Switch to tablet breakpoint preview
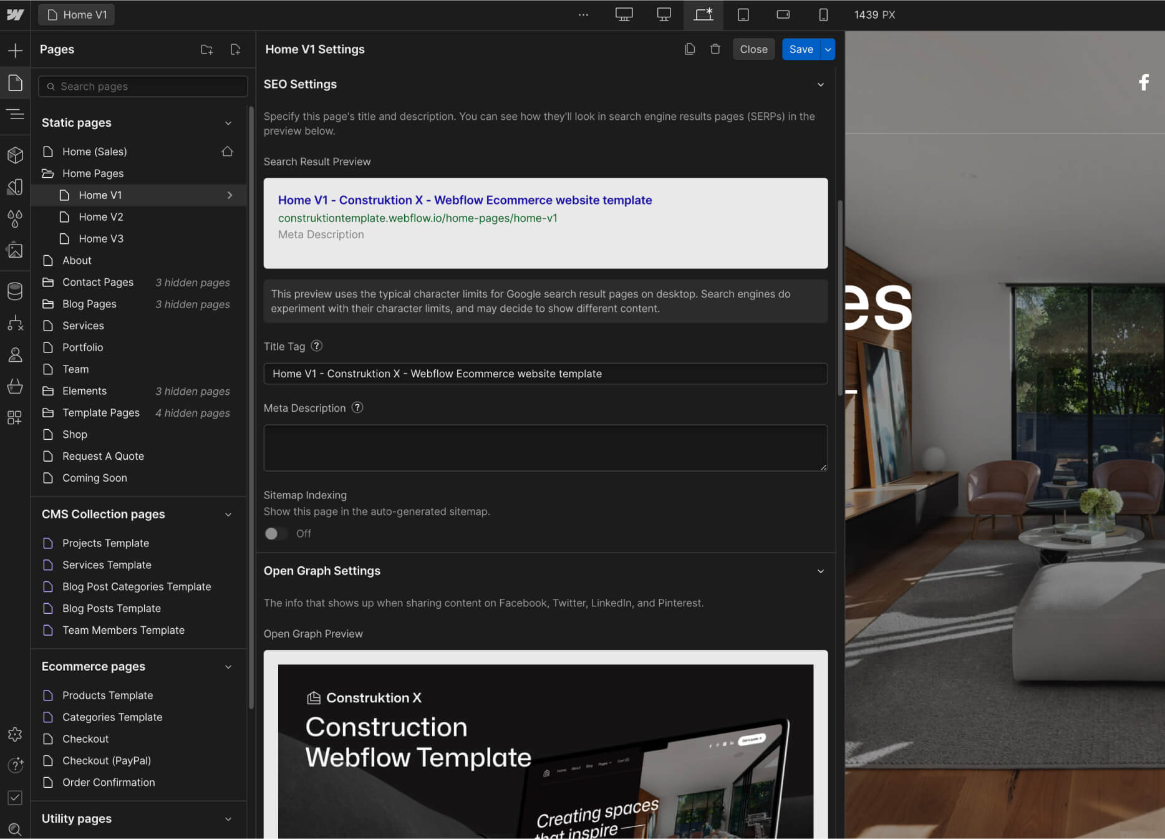The width and height of the screenshot is (1165, 839). click(x=743, y=14)
